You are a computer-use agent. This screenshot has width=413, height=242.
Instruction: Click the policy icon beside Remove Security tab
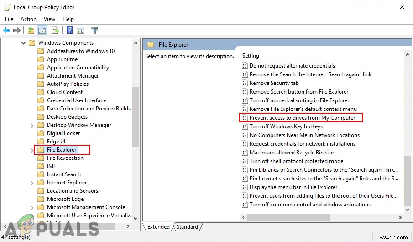(x=245, y=83)
